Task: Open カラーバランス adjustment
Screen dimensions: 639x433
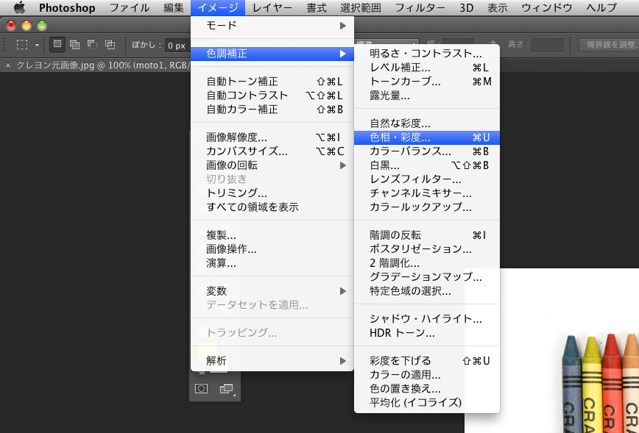Action: click(x=427, y=151)
